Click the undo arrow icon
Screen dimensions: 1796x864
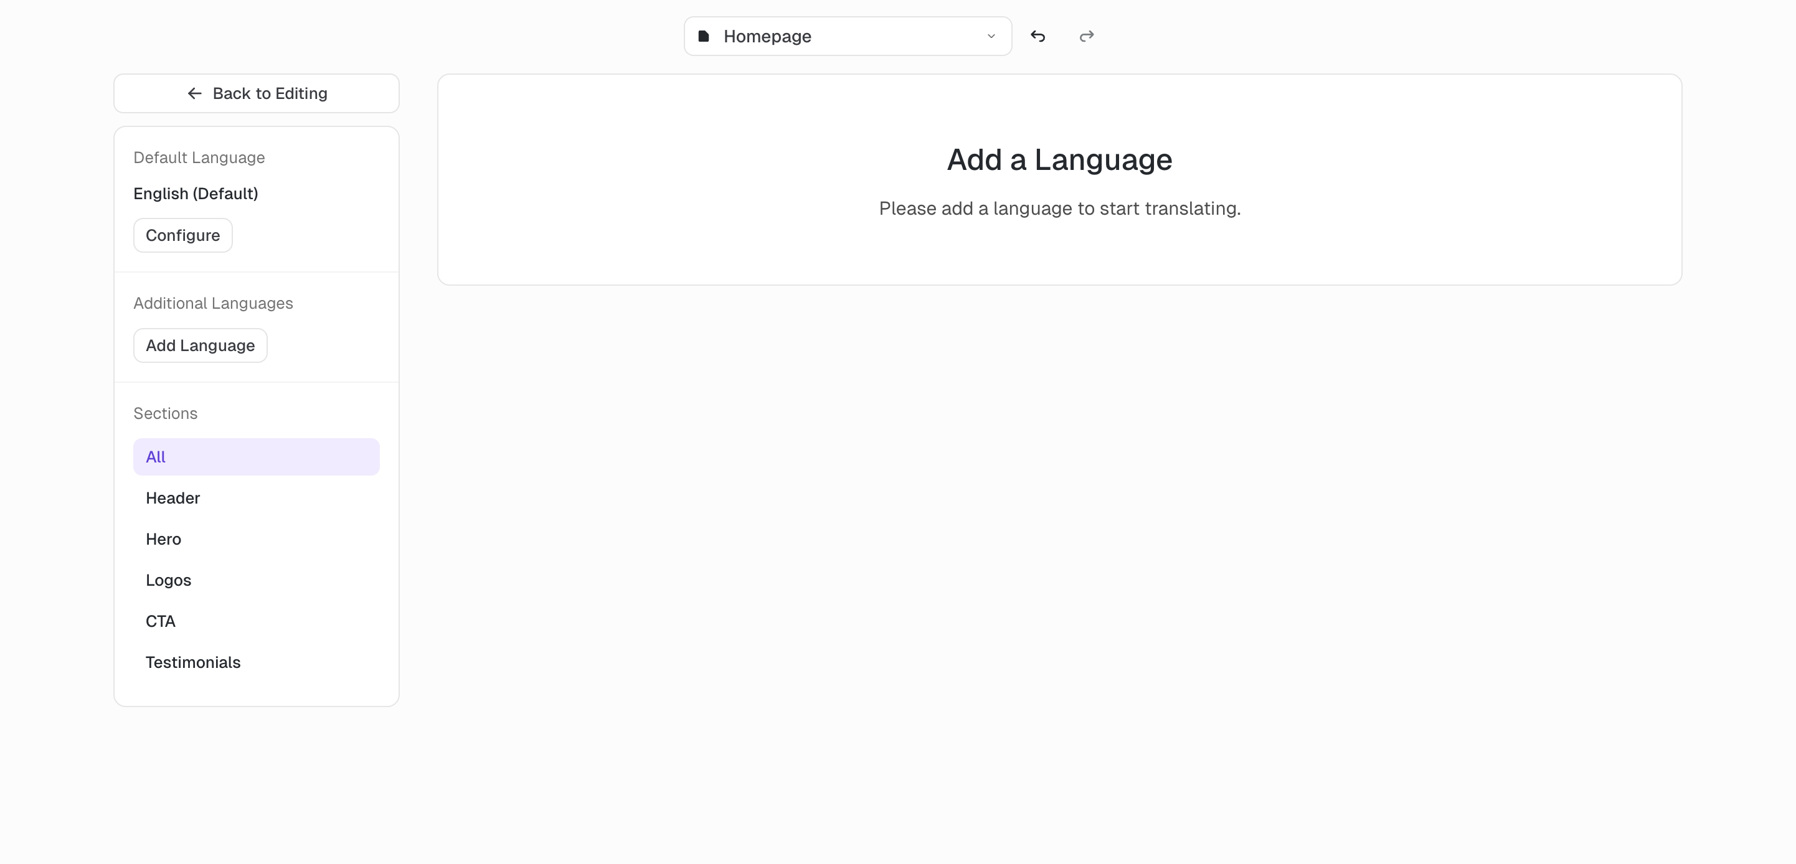click(1037, 36)
